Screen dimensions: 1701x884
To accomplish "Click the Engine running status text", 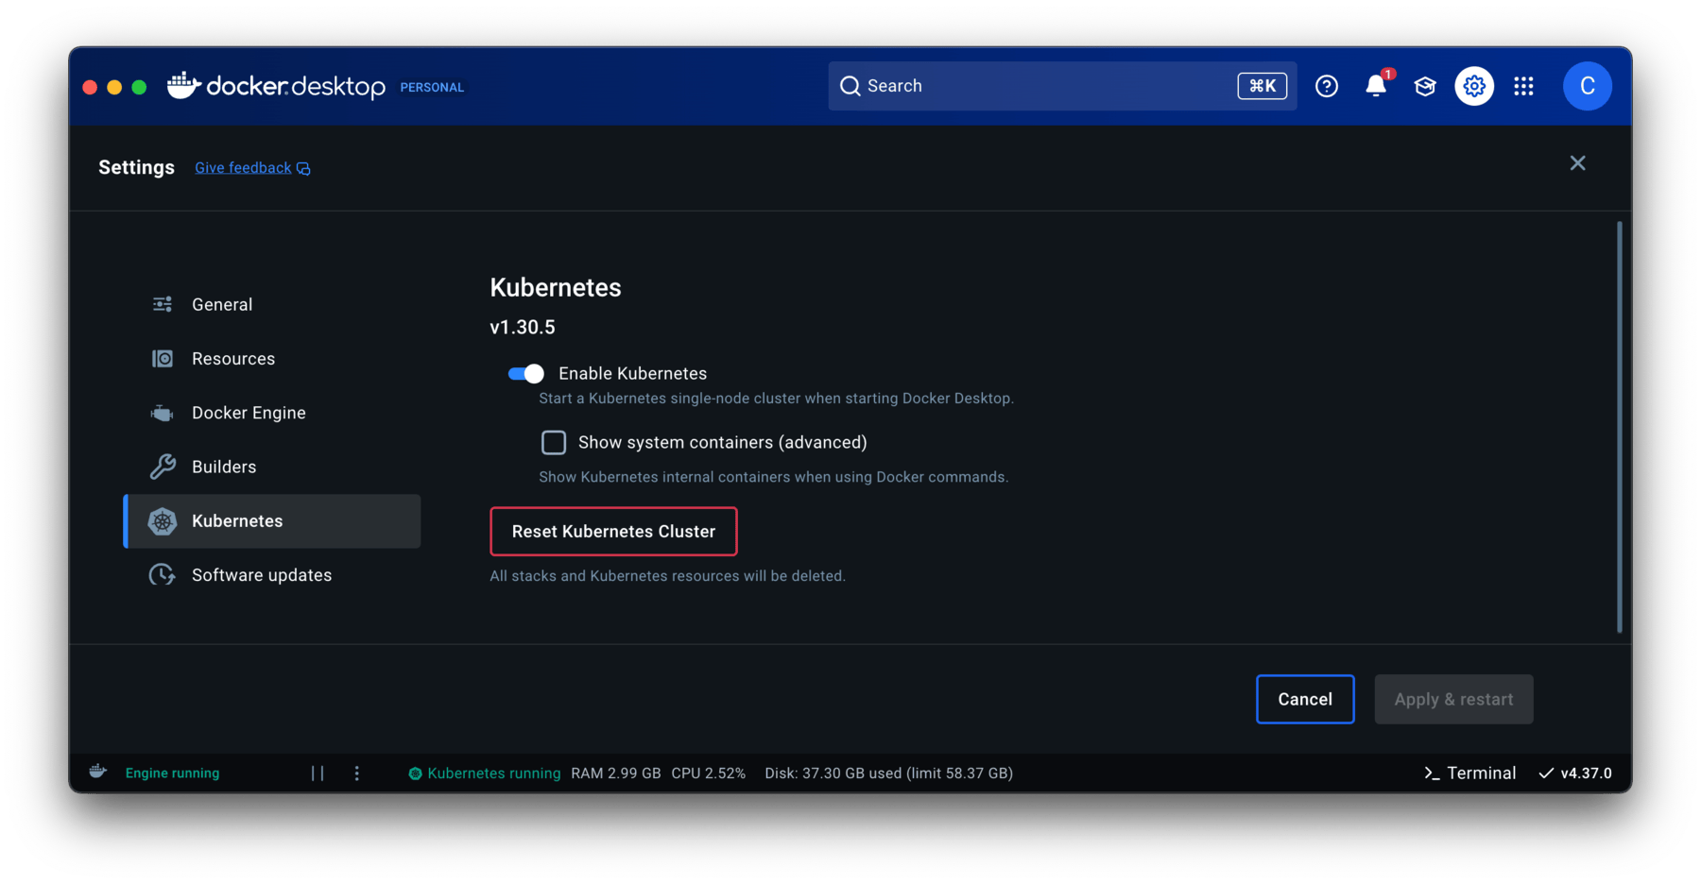I will pos(172,773).
